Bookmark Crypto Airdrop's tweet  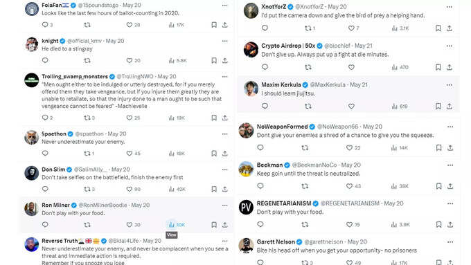pyautogui.click(x=438, y=67)
